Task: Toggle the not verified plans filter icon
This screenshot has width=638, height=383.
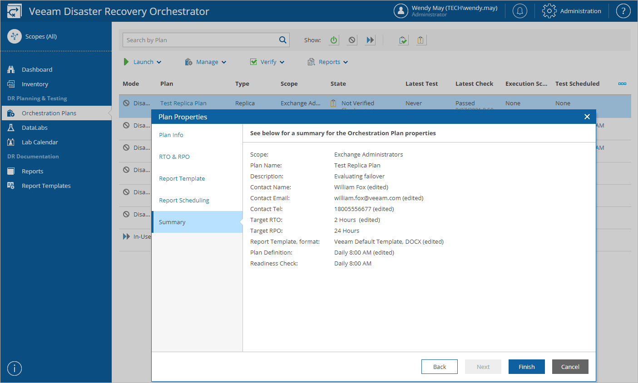Action: point(421,40)
